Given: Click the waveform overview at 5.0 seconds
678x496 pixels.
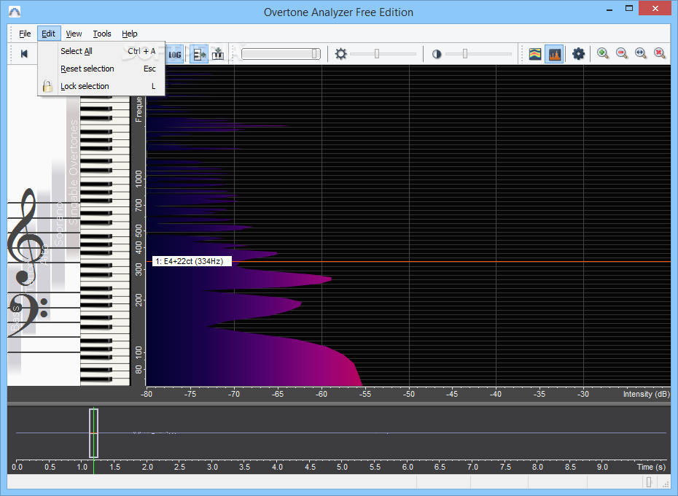Looking at the screenshot, I should (x=343, y=433).
